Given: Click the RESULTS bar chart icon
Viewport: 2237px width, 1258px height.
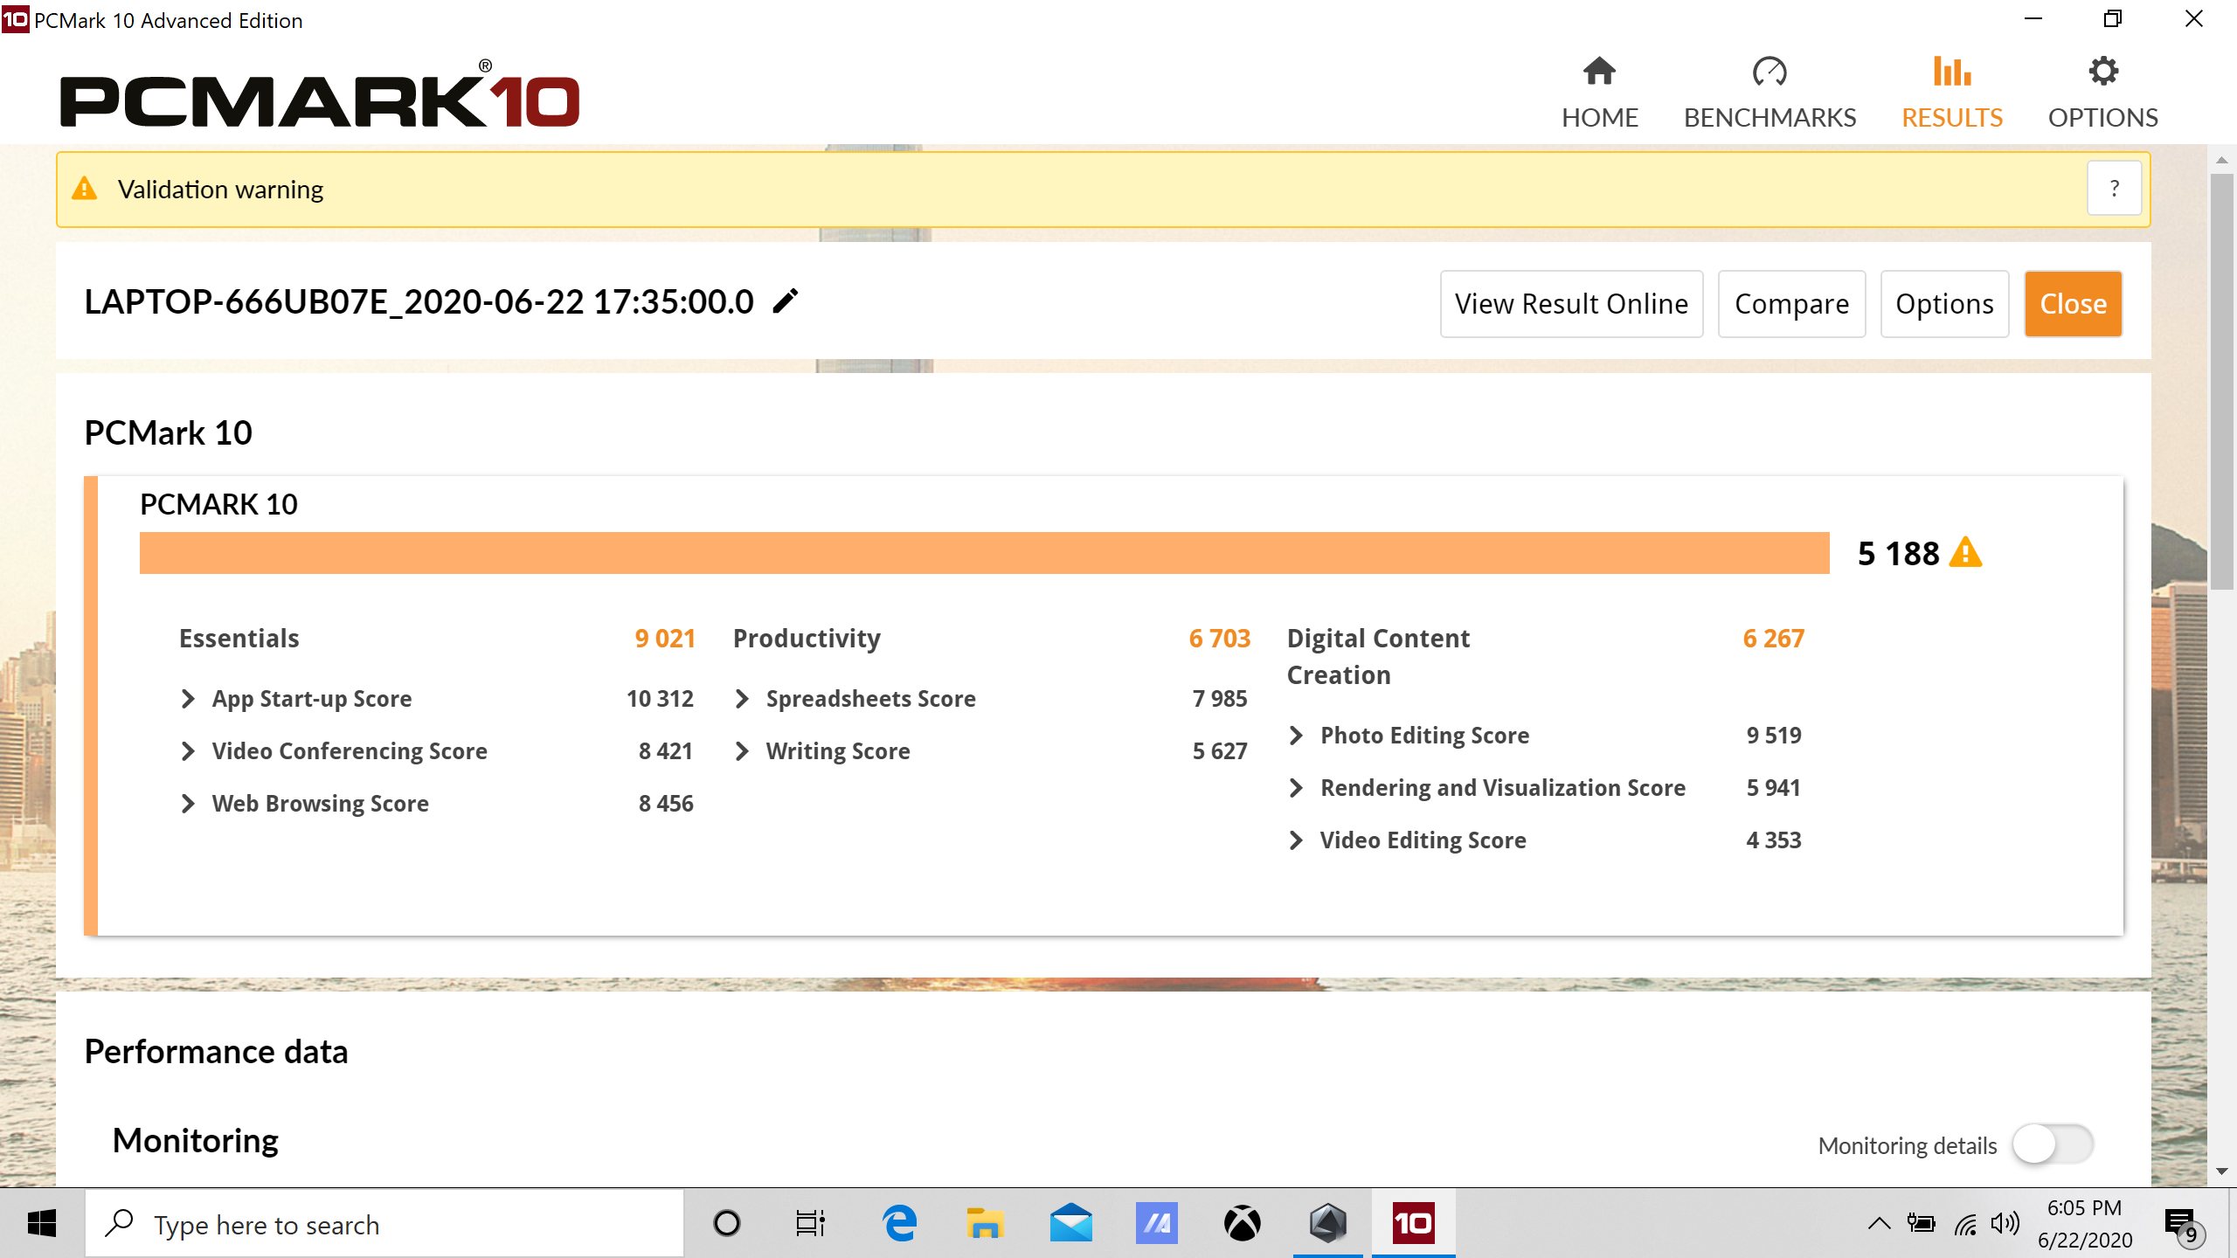Looking at the screenshot, I should click(x=1952, y=72).
